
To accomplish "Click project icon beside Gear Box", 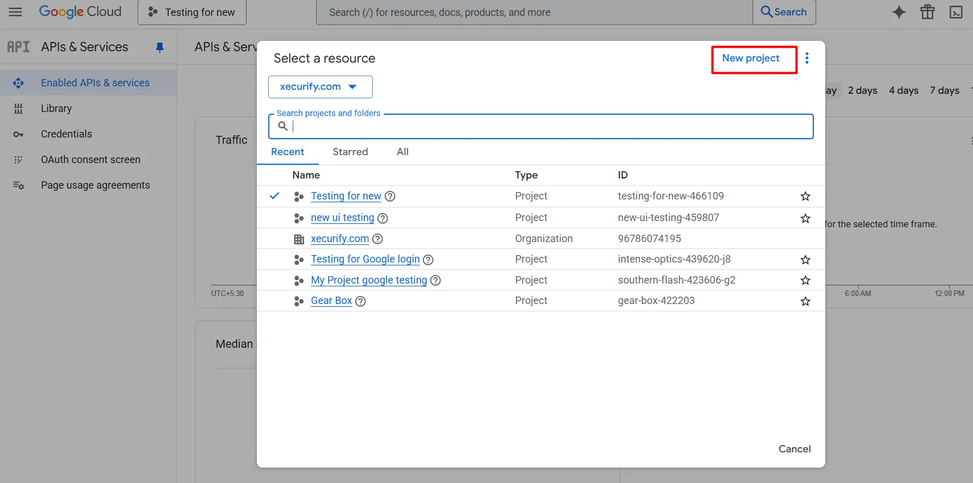I will pos(299,301).
